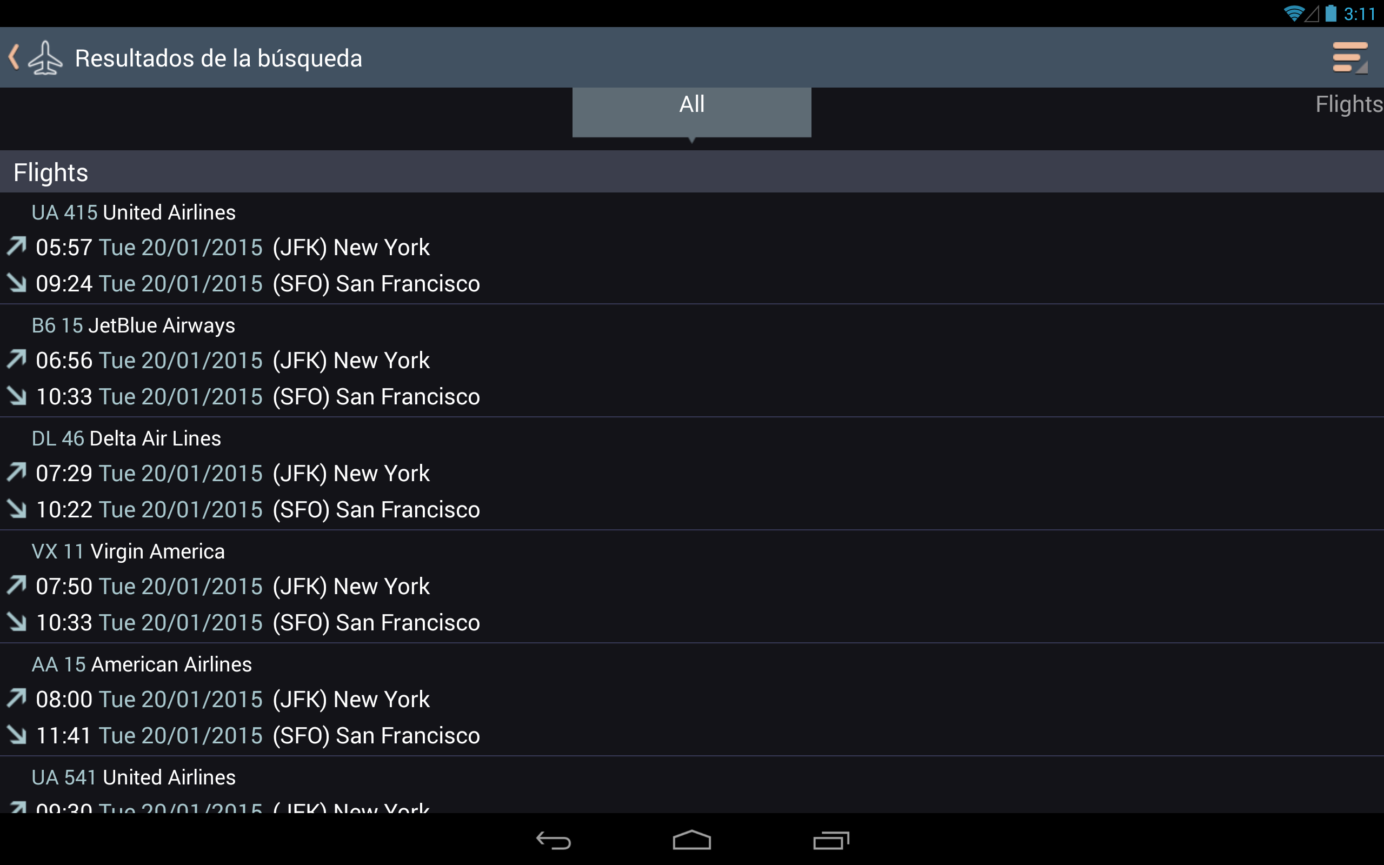Open VX 11 Virgin America flight
Image resolution: width=1384 pixels, height=865 pixels.
[x=692, y=587]
